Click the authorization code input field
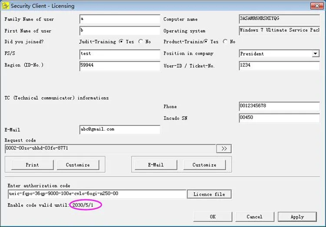 tap(97, 194)
